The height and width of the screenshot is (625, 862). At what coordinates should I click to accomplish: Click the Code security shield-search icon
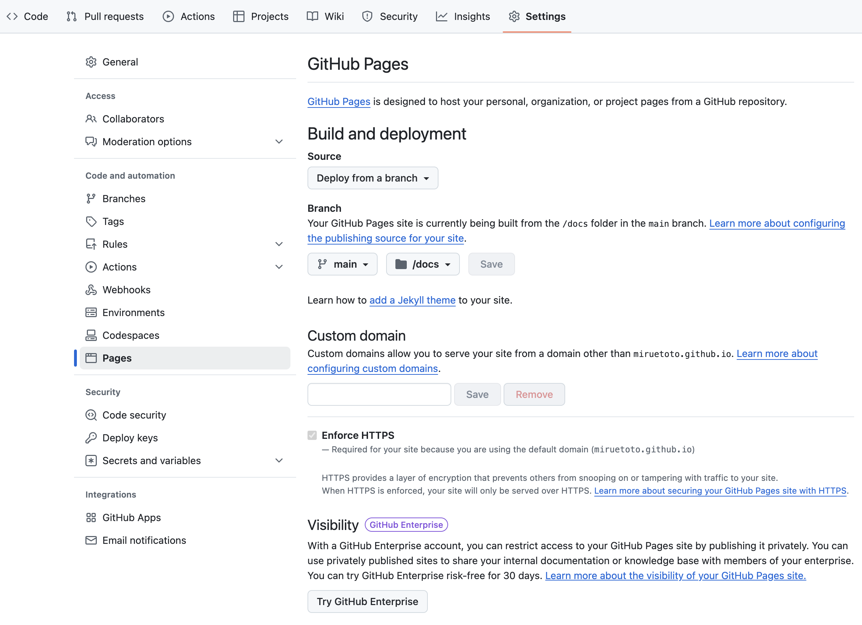pyautogui.click(x=91, y=415)
